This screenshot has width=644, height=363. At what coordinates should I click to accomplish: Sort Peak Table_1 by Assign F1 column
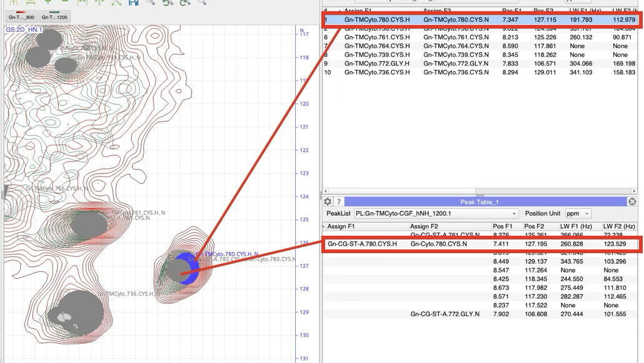[x=341, y=226]
